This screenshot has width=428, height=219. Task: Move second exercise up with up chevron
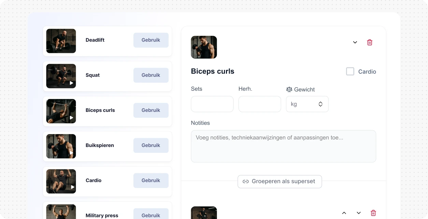[344, 213]
